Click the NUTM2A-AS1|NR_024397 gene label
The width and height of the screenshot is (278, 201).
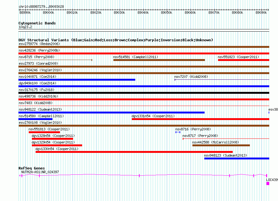pos(40,172)
